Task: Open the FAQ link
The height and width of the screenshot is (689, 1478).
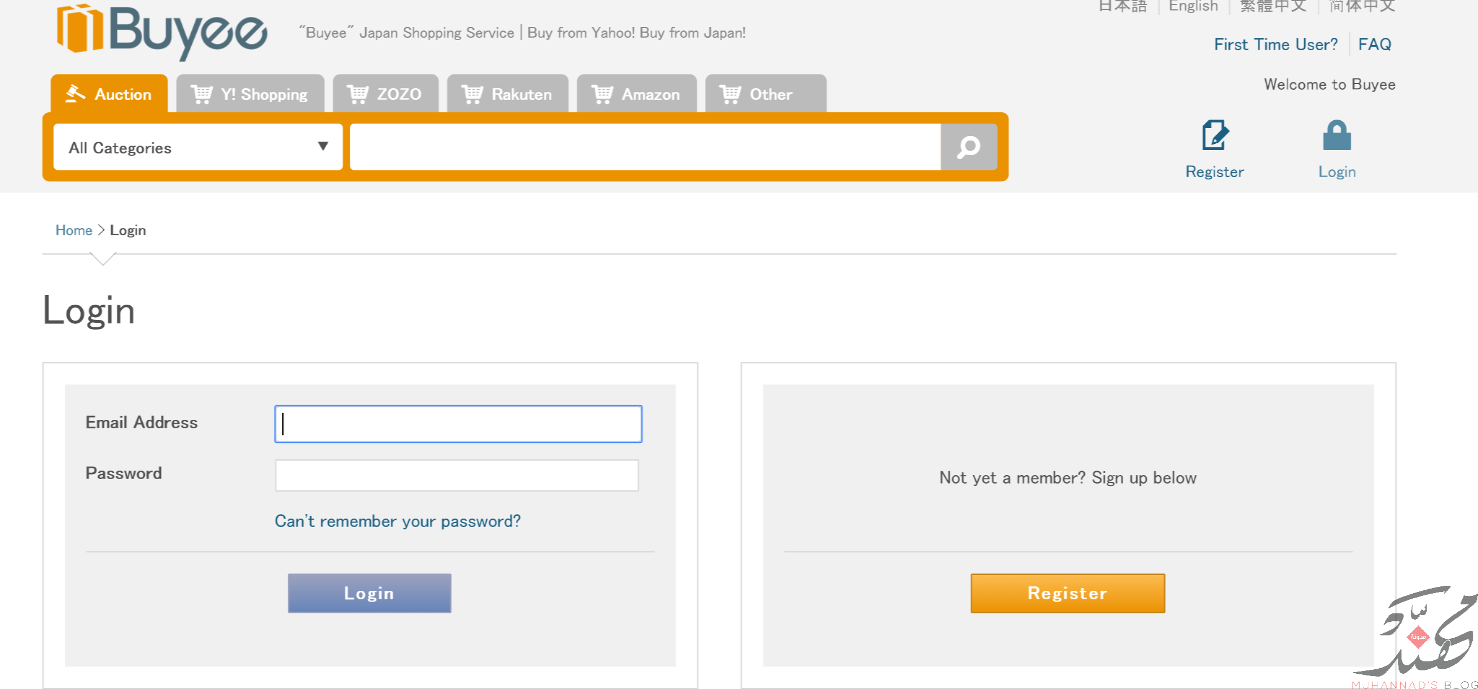Action: pos(1374,44)
